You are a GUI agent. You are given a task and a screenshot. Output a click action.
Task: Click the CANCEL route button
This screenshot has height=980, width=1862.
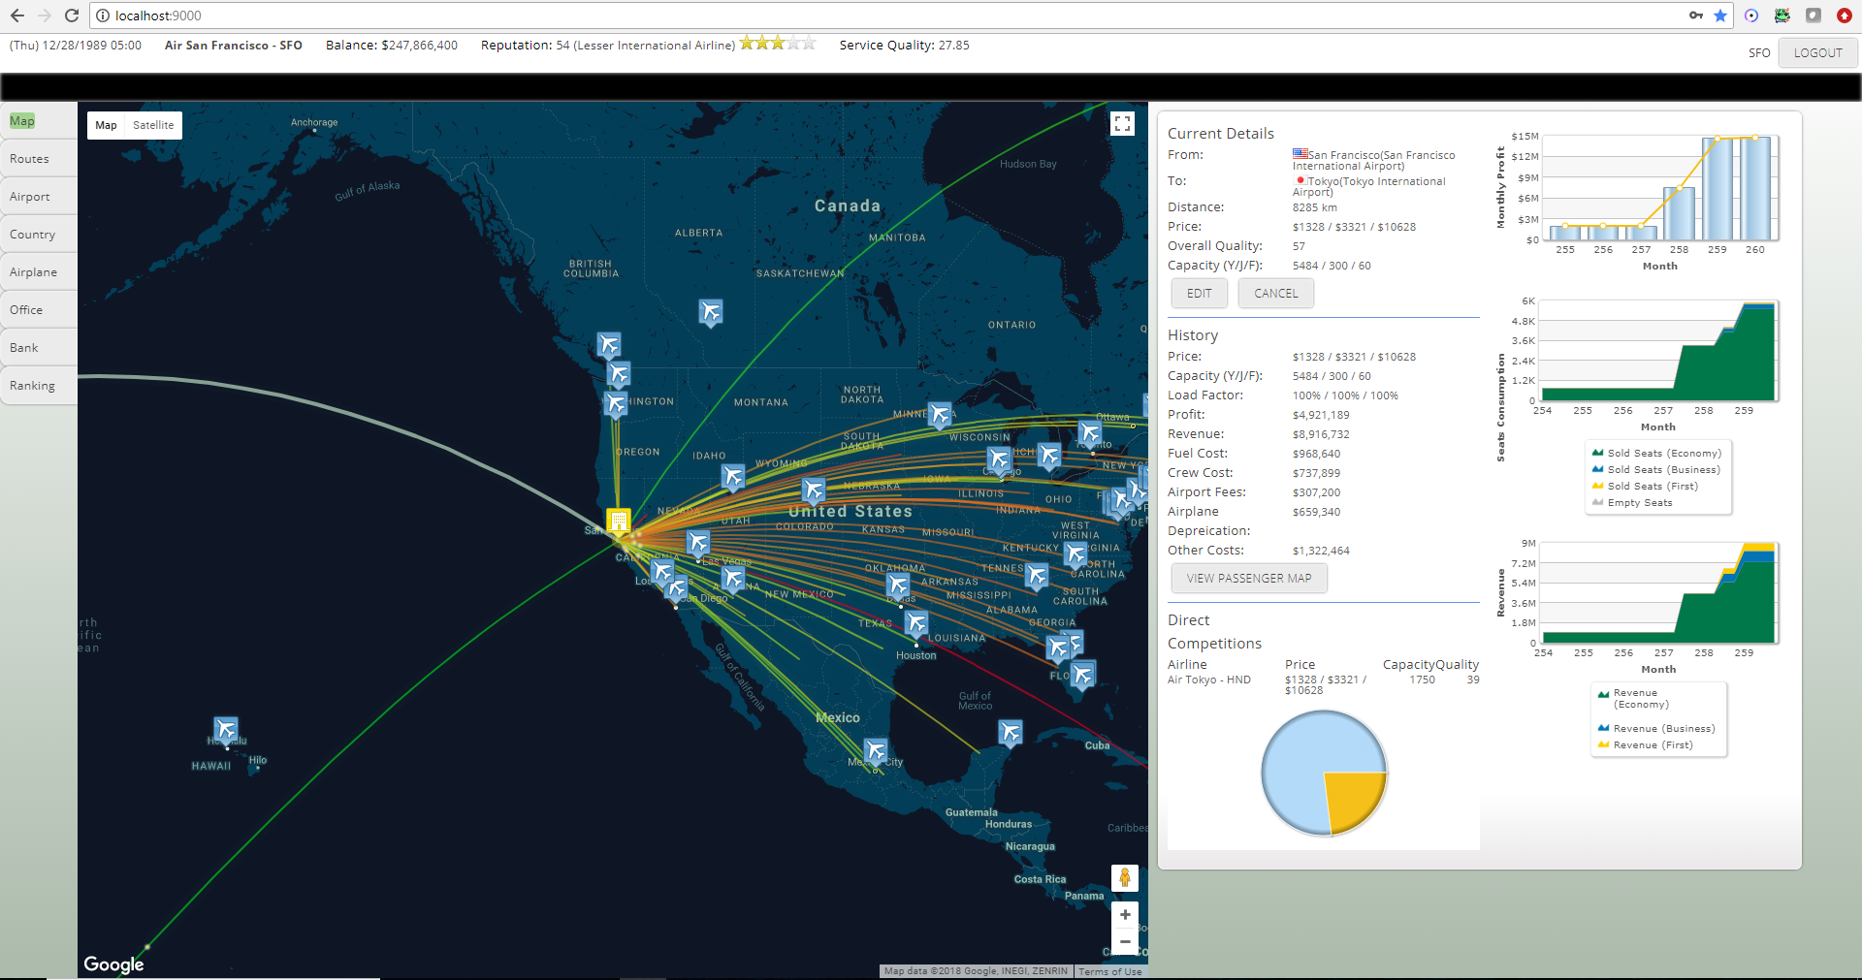click(1275, 294)
